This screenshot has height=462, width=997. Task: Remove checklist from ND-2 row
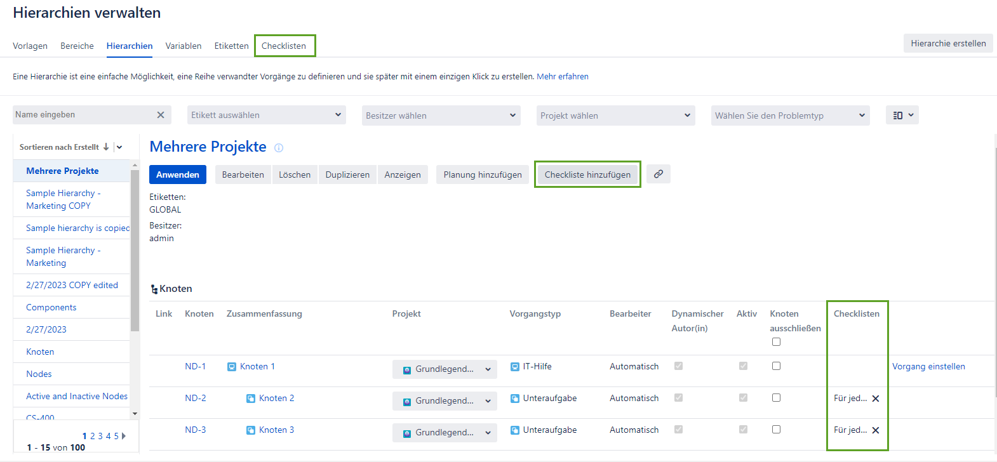(876, 399)
